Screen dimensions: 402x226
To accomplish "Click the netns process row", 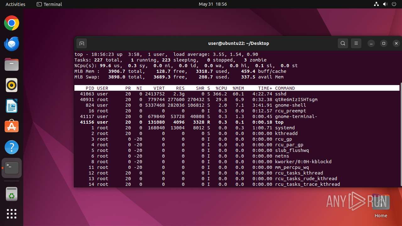I will click(x=237, y=156).
